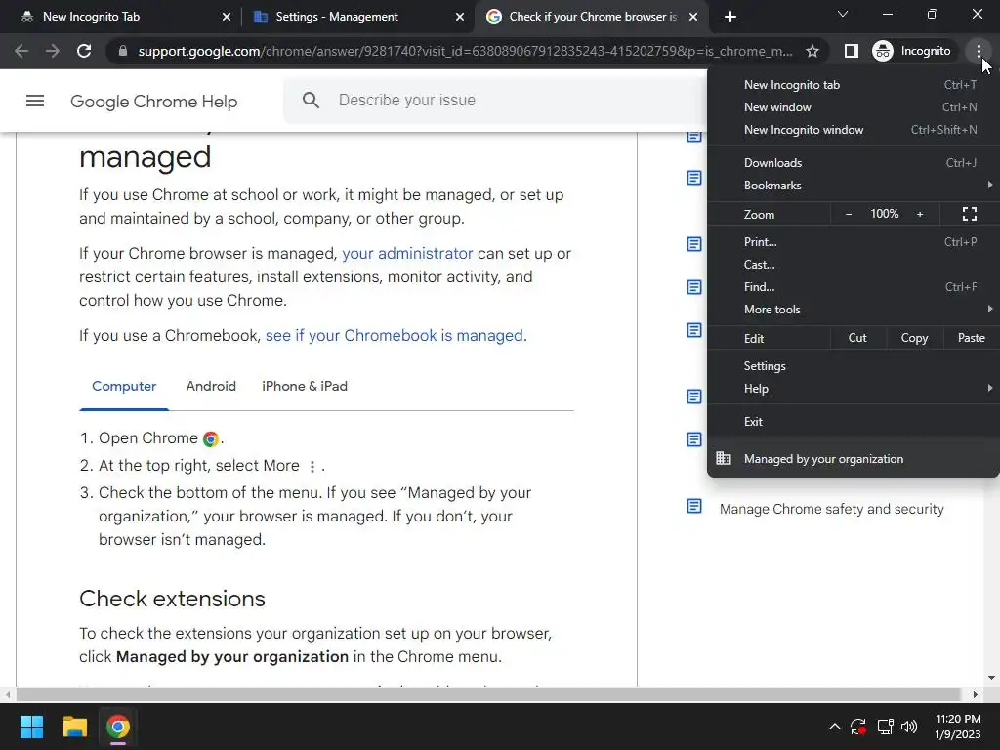Viewport: 1000px width, 750px height.
Task: Choose Exit from the Chrome menu
Action: (854, 422)
